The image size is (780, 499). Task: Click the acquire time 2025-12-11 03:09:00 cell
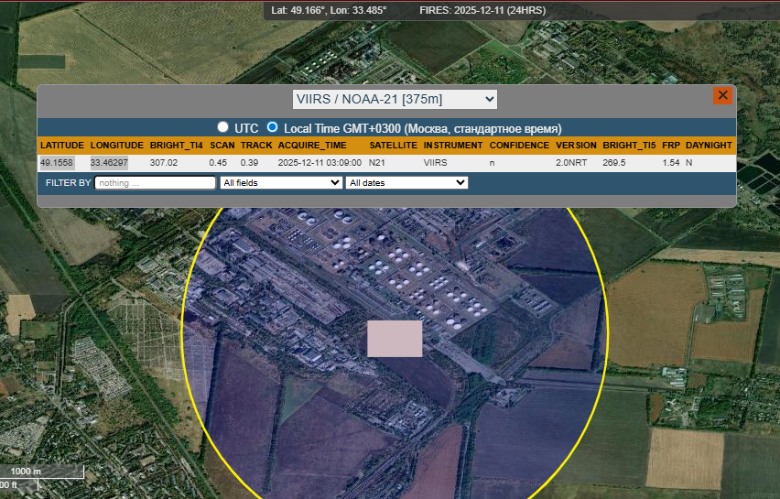[x=320, y=163]
